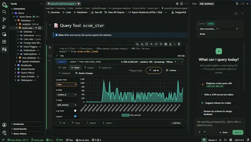Screen dimensions: 251x142
Task: Open the Select Connection dropdown
Action: (209, 29)
